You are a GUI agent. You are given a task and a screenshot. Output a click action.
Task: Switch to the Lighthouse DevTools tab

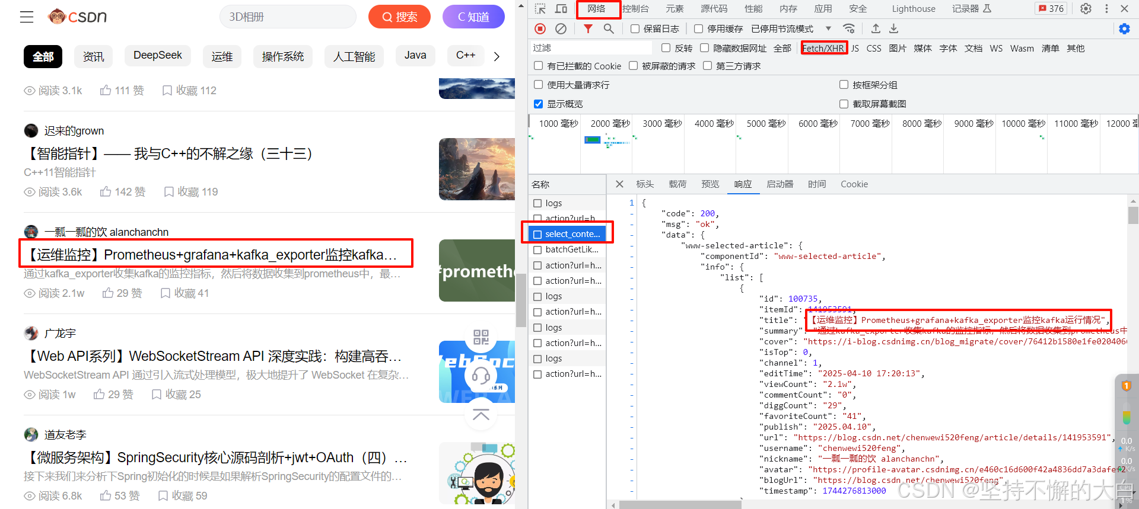tap(914, 8)
